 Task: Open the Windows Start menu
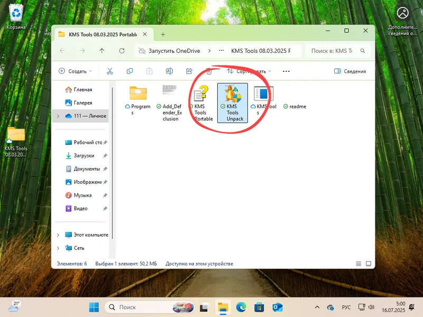tap(94, 307)
